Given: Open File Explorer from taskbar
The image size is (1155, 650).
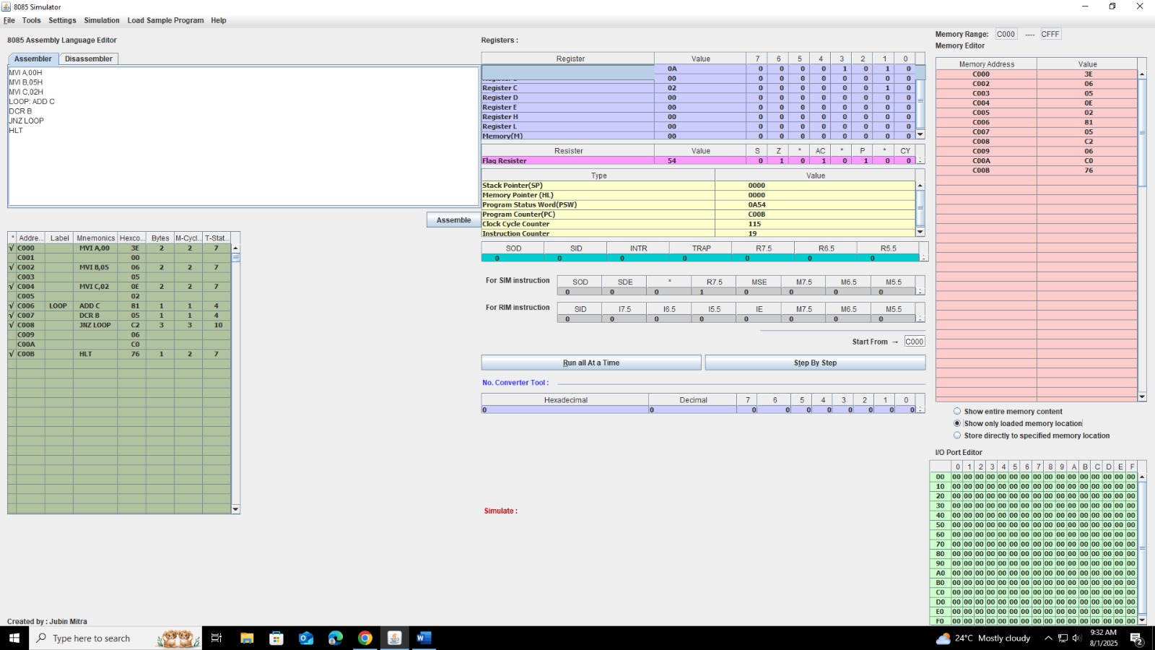Looking at the screenshot, I should click(247, 638).
